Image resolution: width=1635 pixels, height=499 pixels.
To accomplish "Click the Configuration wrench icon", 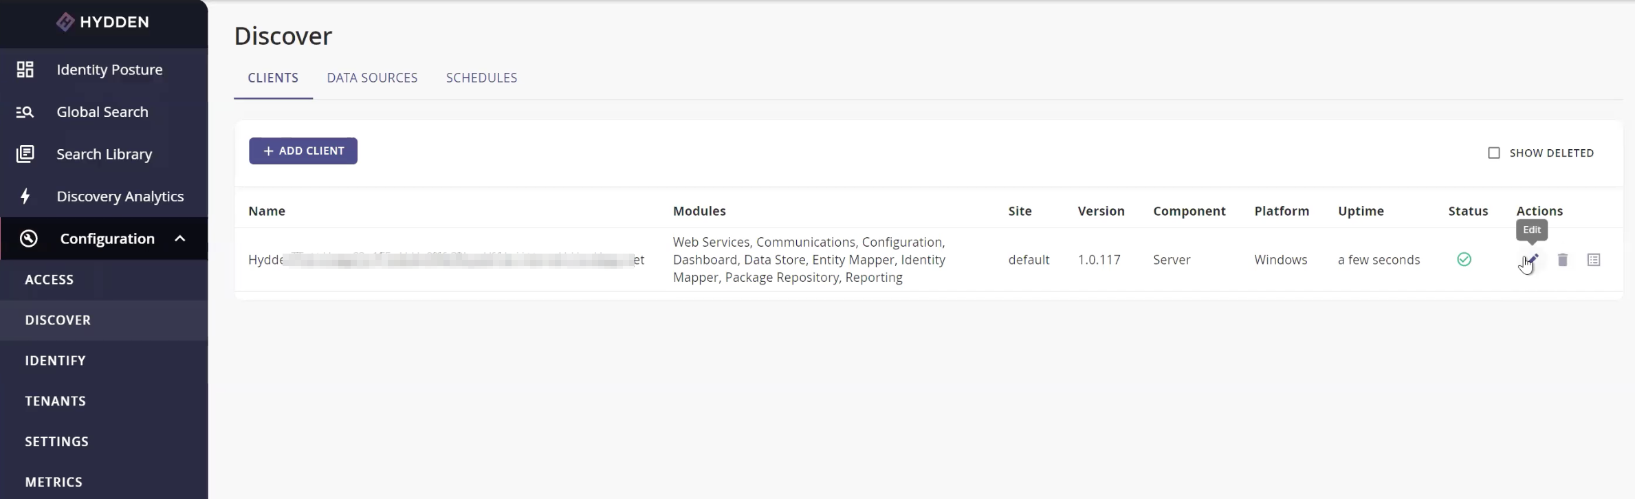I will (x=28, y=239).
